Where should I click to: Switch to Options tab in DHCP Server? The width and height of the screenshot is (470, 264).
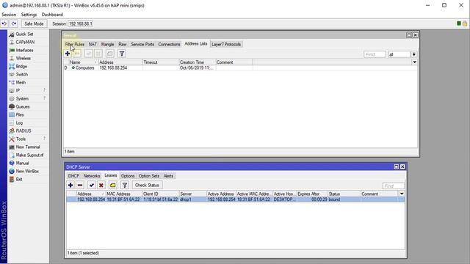128,176
